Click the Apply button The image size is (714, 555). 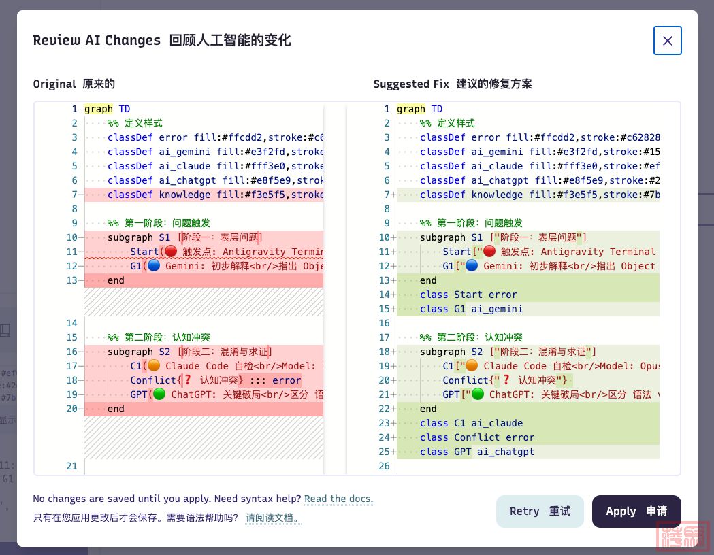pyautogui.click(x=636, y=511)
